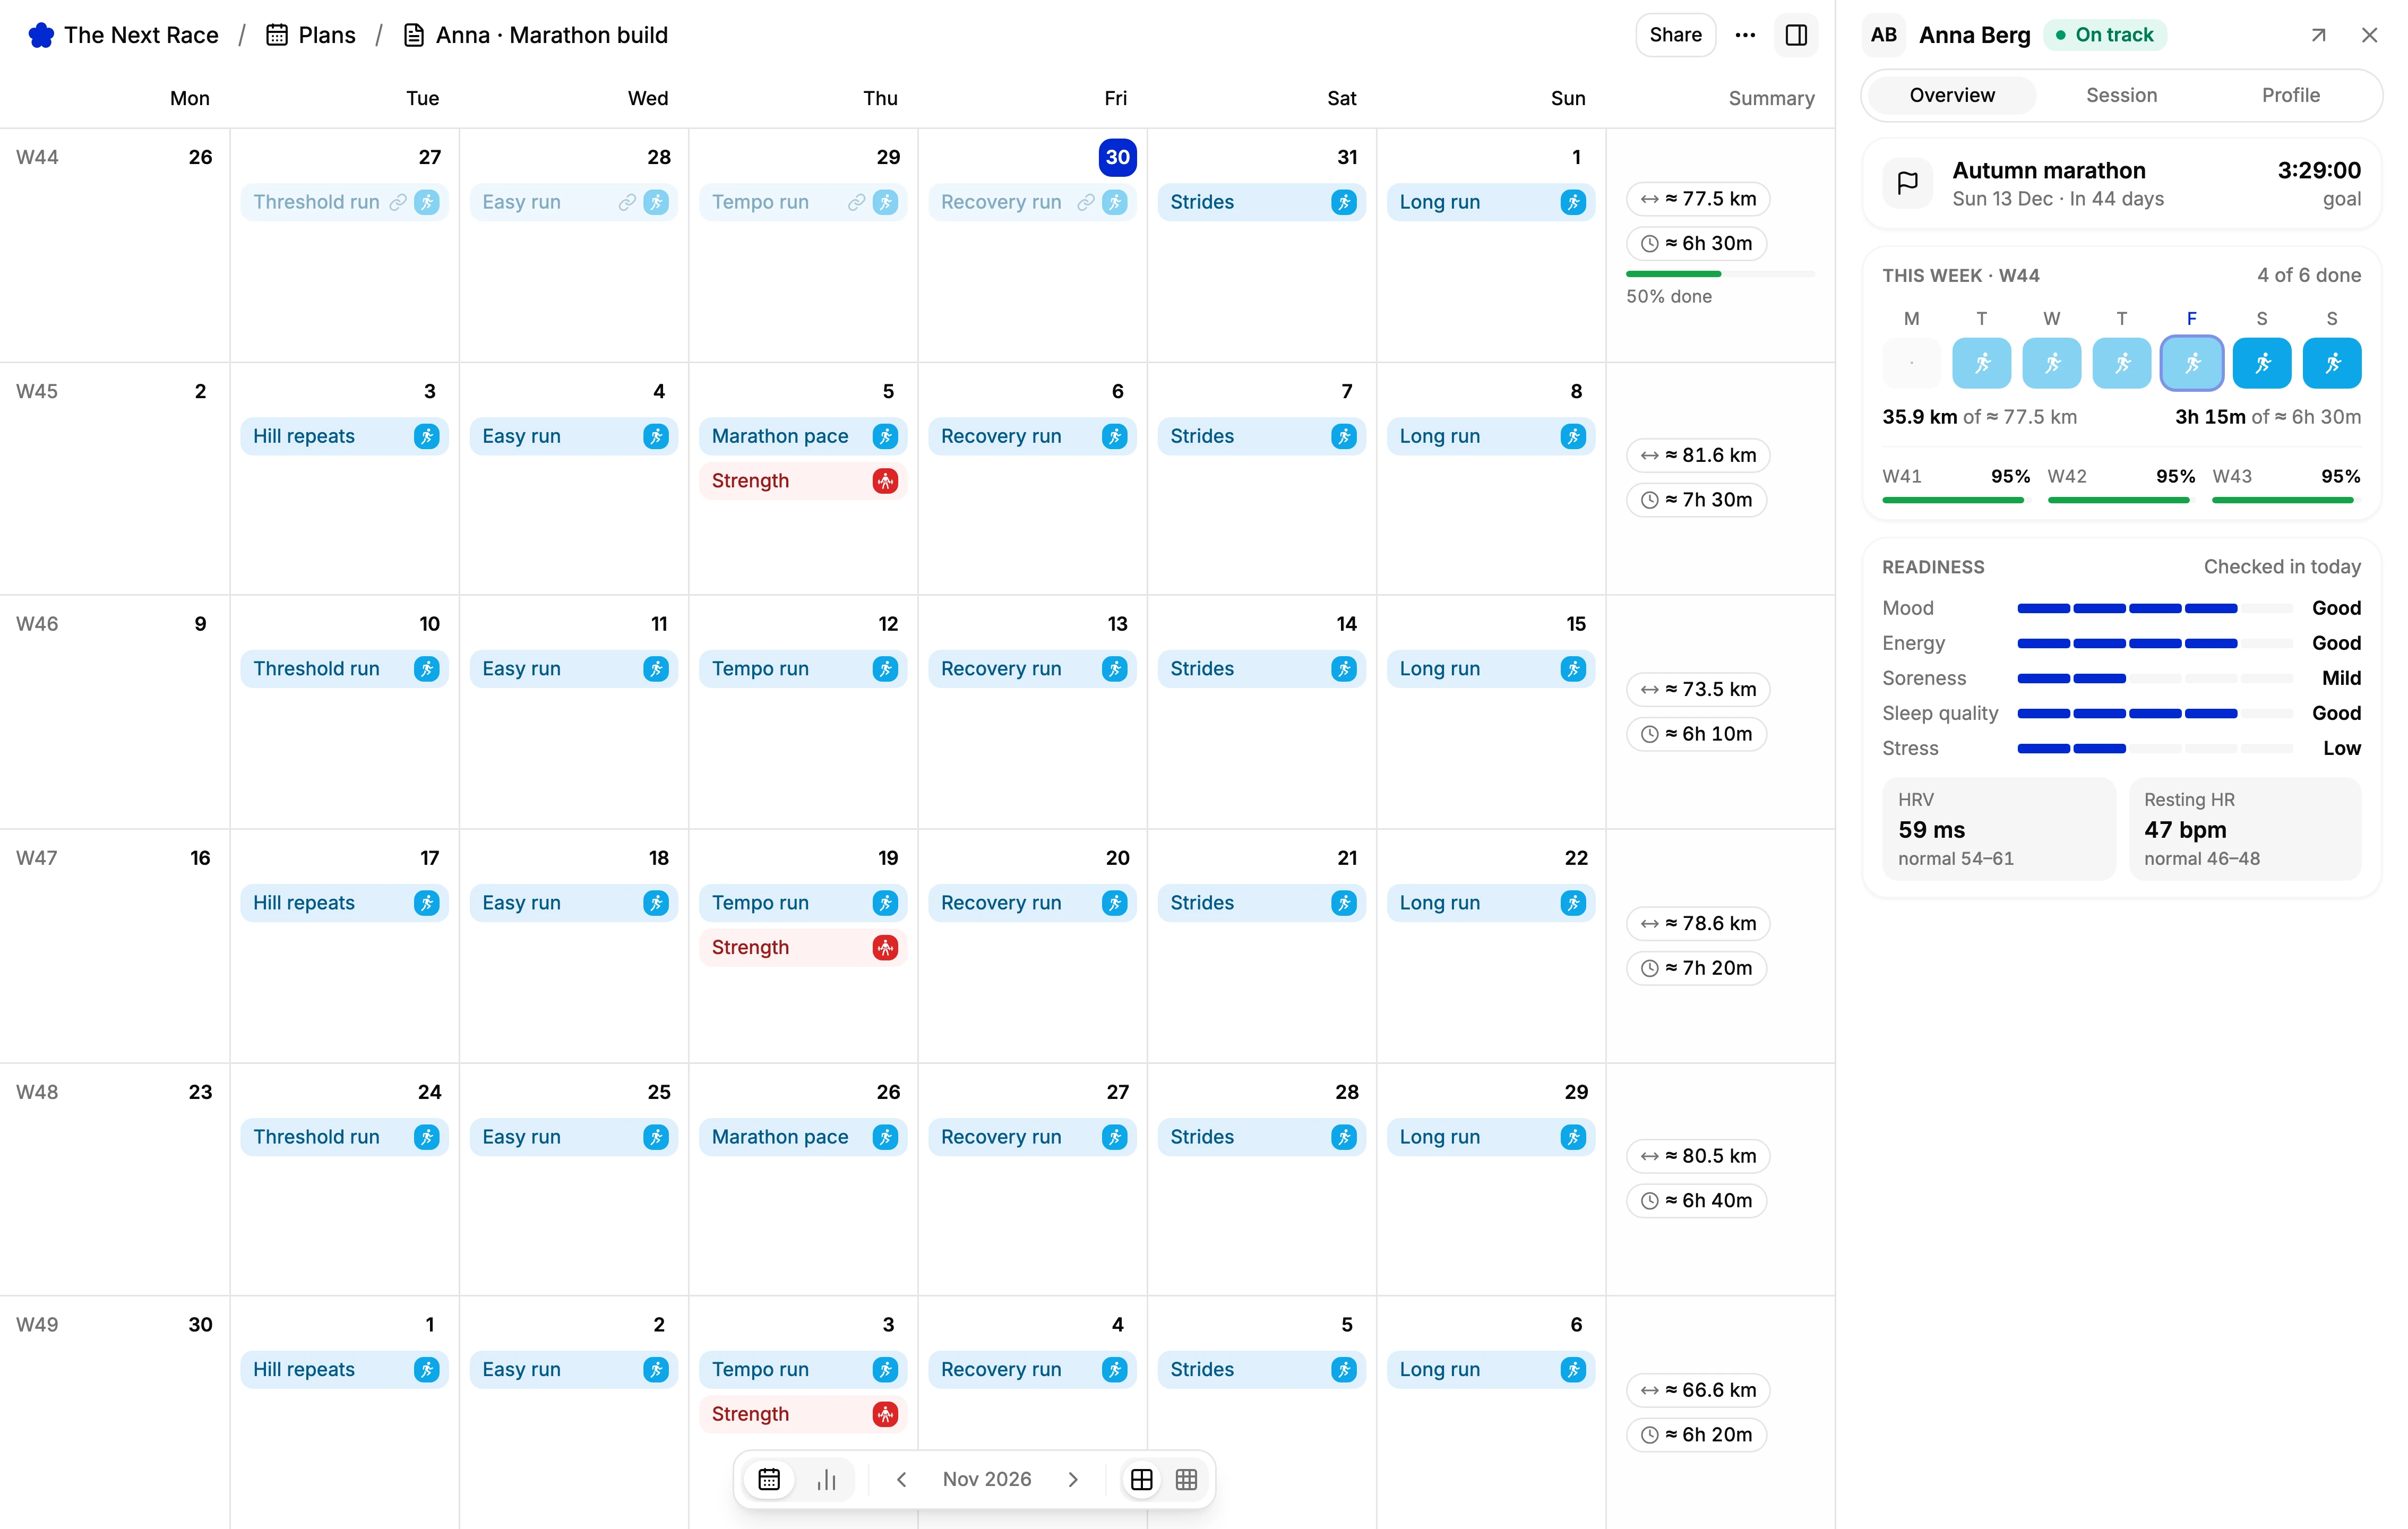Click the On track status badge
The height and width of the screenshot is (1529, 2408).
pyautogui.click(x=2104, y=35)
